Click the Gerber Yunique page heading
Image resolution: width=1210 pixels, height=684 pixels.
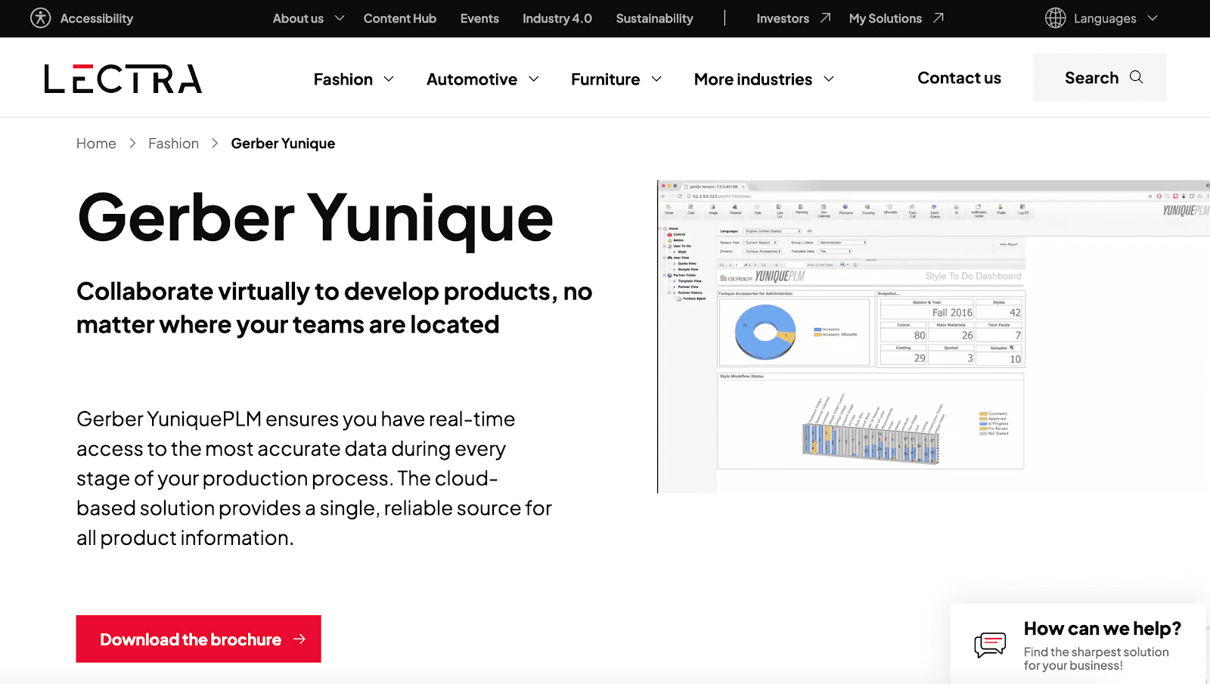(x=315, y=219)
